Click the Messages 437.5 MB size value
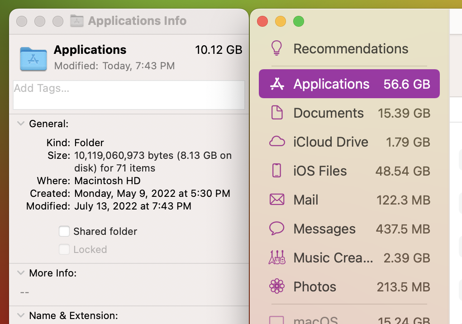Screen dimensions: 462x324 coord(403,229)
